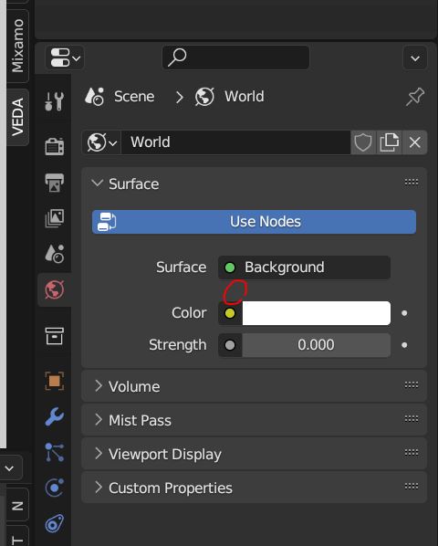Viewport: 438px width, 546px height.
Task: Click the yellow Color socket dot
Action: (x=230, y=313)
